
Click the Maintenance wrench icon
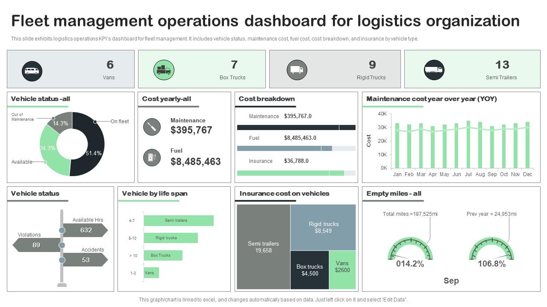(x=152, y=127)
